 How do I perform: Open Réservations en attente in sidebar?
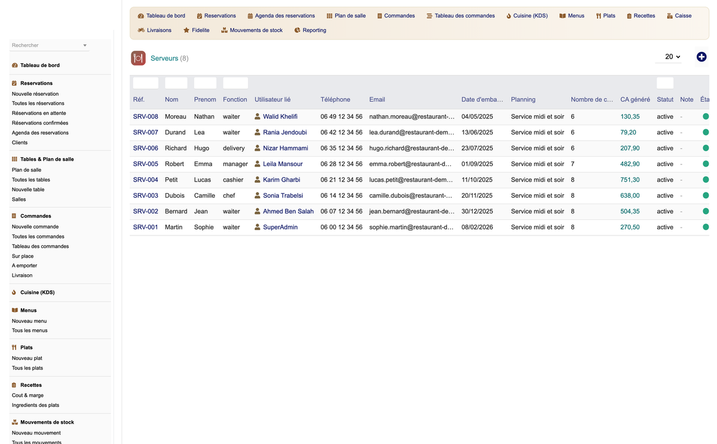(x=39, y=113)
